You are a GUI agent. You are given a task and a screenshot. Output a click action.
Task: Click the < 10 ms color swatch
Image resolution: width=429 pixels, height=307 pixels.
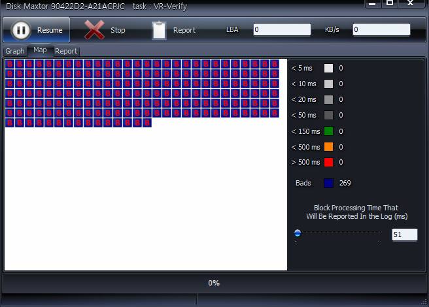(x=328, y=84)
